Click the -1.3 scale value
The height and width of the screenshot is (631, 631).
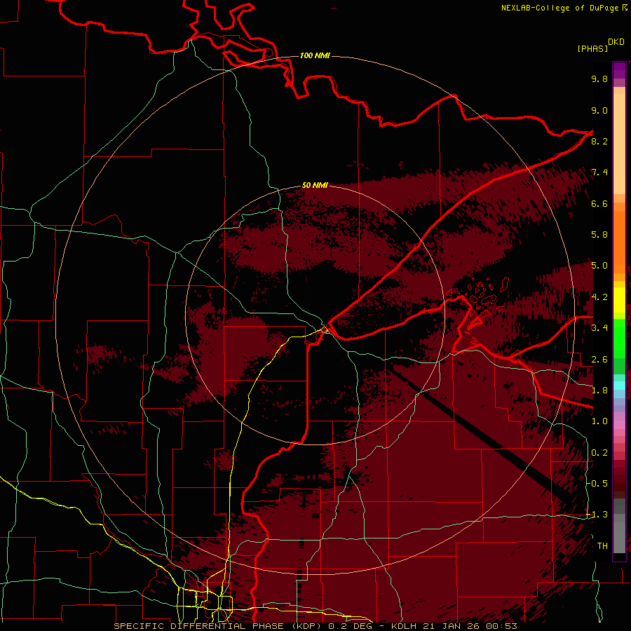click(597, 515)
